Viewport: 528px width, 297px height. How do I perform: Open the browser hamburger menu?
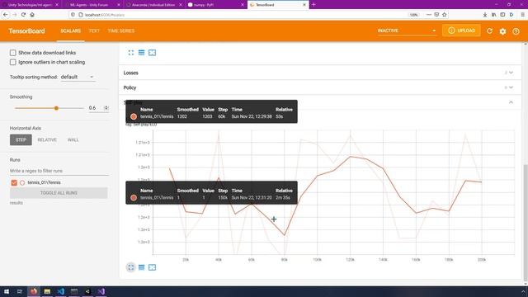[522, 15]
